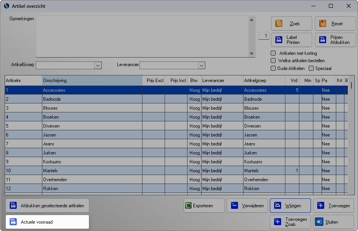Select the Jurken row description
The image size is (358, 231).
(x=49, y=152)
